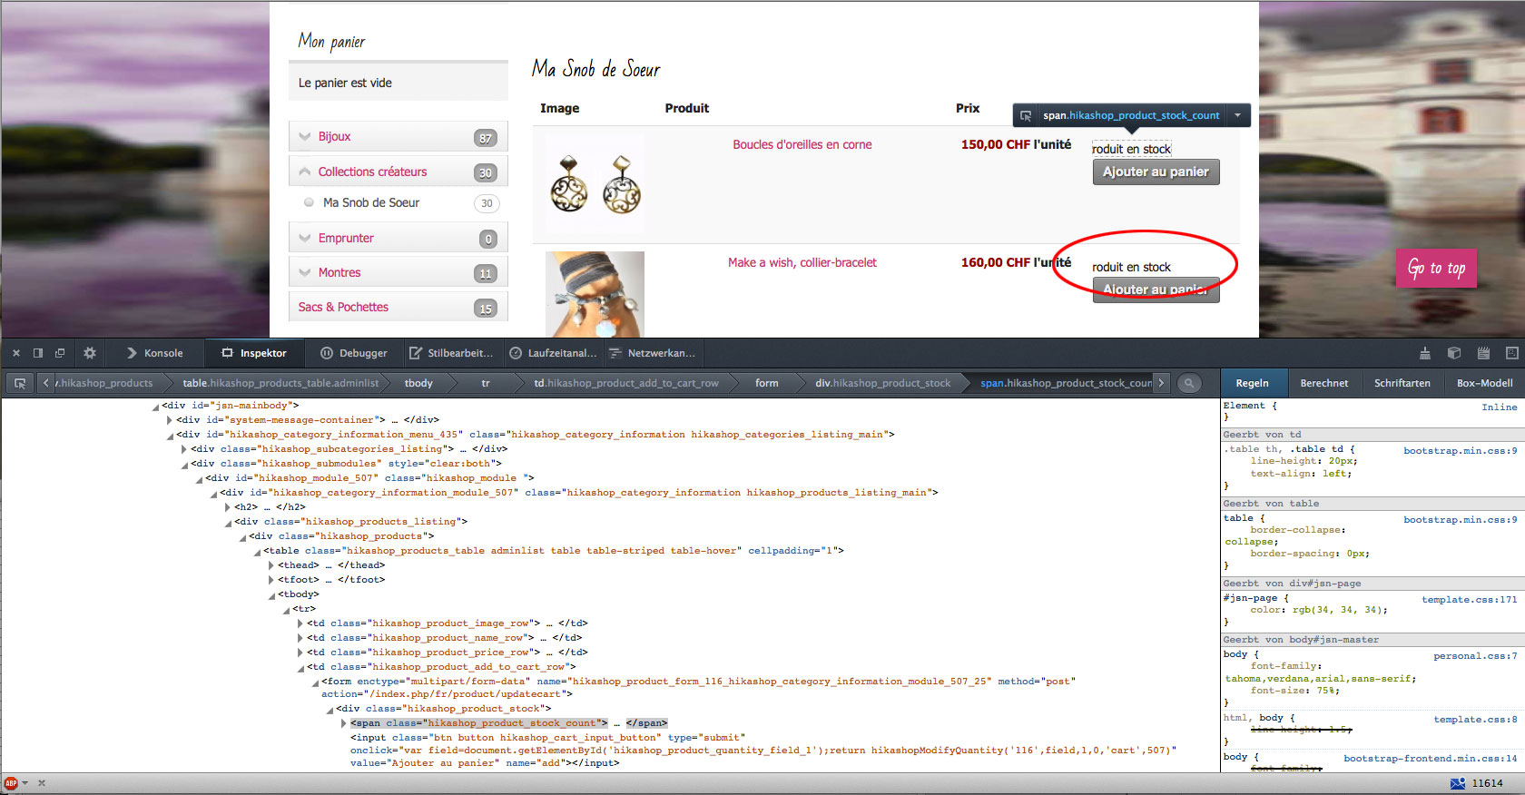Select td.hikashop_product_add_to_cart_row breadcrumb
Image resolution: width=1525 pixels, height=795 pixels.
click(626, 383)
